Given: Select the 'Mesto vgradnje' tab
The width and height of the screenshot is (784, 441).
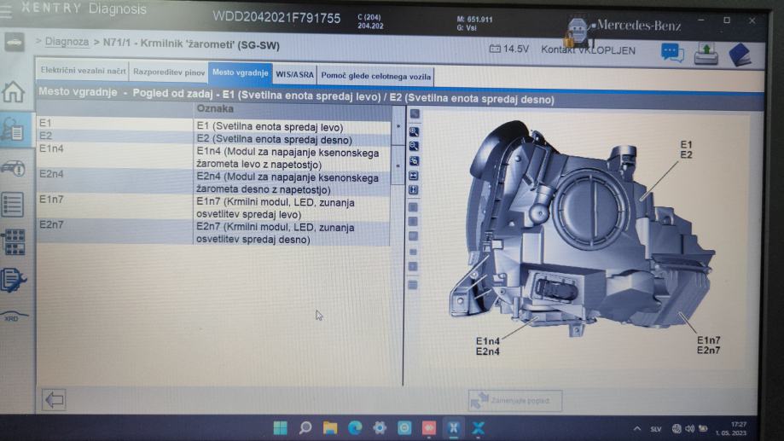Looking at the screenshot, I should coord(240,73).
